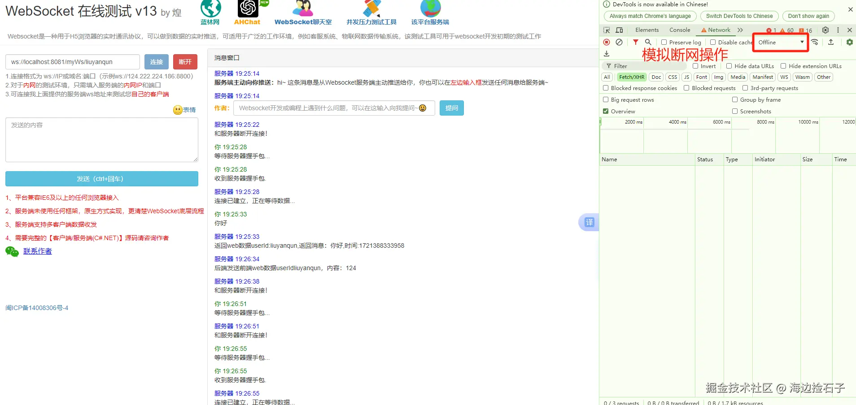Switch to the Console tab
This screenshot has height=405, width=856.
680,30
